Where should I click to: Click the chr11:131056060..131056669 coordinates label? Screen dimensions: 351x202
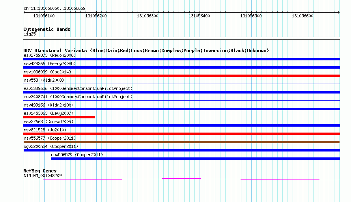click(54, 8)
